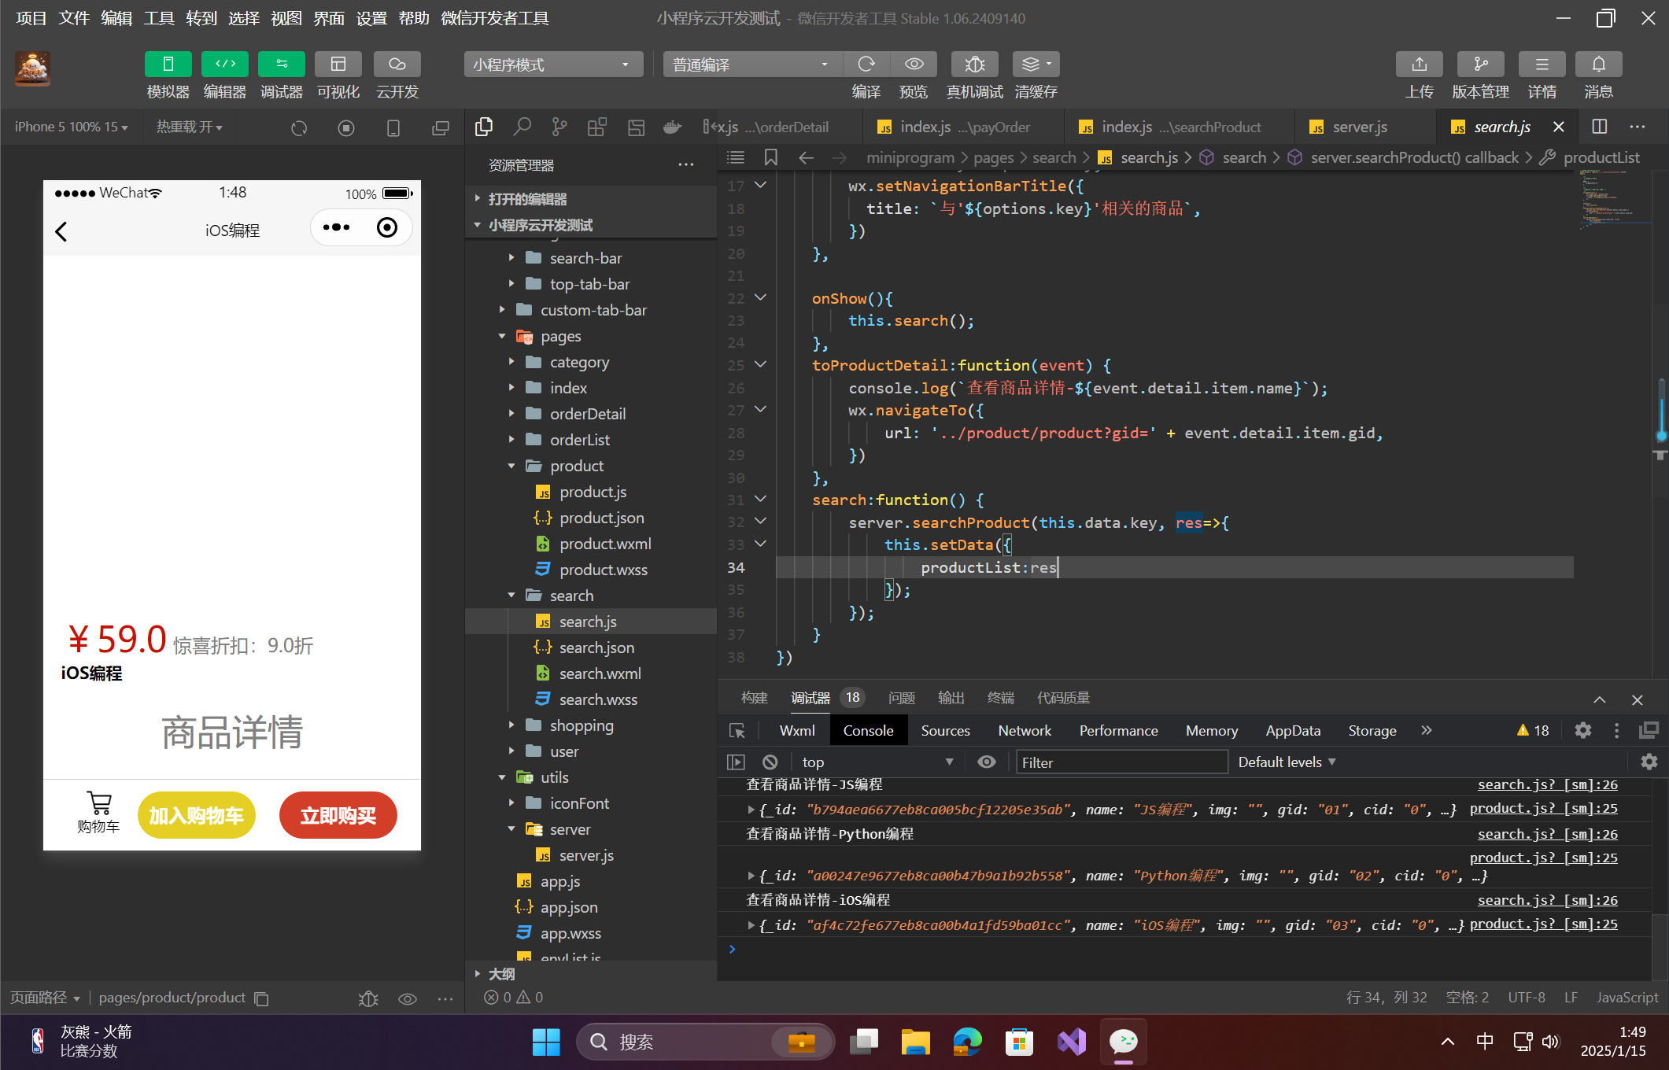1669x1070 pixels.
Task: Click the 真机调试 bug icon in the toolbar
Action: coord(974,65)
